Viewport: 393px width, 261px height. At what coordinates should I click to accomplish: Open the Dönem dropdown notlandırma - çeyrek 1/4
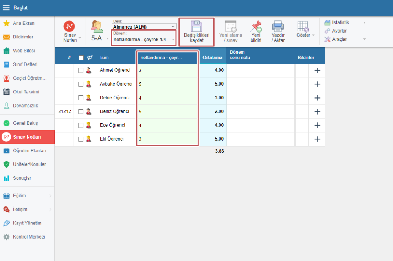coord(144,40)
